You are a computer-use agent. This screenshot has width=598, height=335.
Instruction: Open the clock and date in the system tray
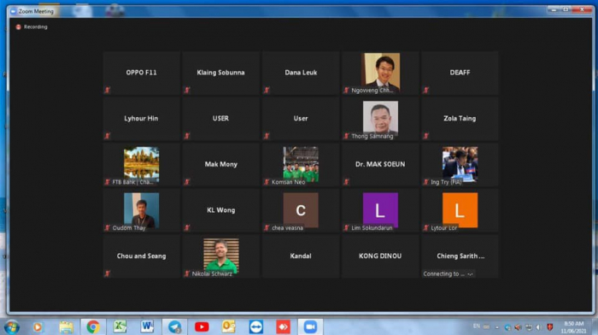click(x=573, y=327)
